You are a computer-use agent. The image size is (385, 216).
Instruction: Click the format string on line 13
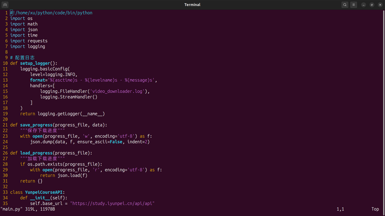(101, 80)
